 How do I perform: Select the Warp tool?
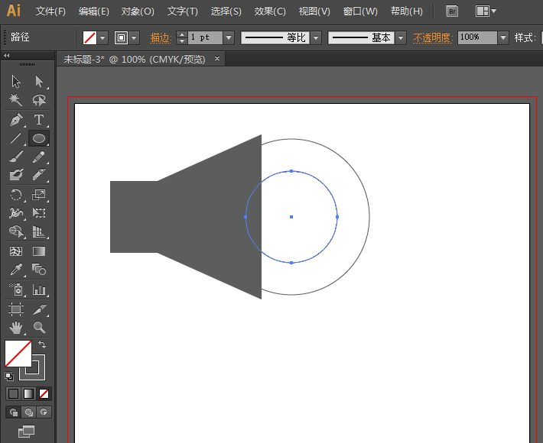[x=16, y=212]
